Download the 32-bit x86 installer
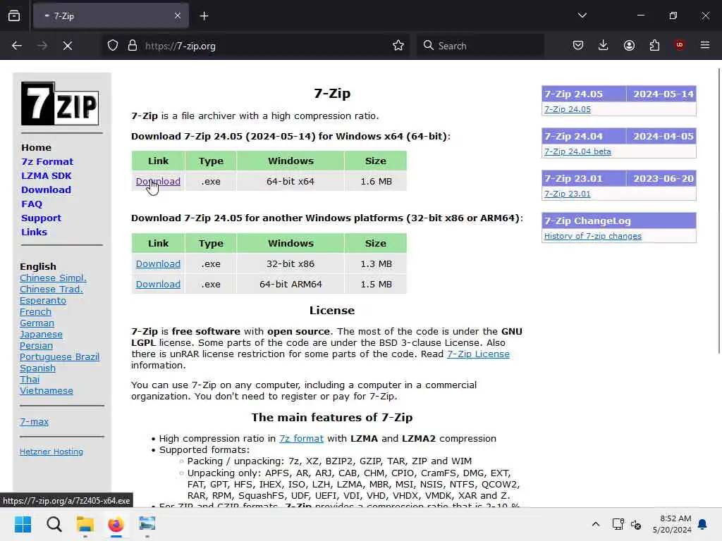 (158, 264)
